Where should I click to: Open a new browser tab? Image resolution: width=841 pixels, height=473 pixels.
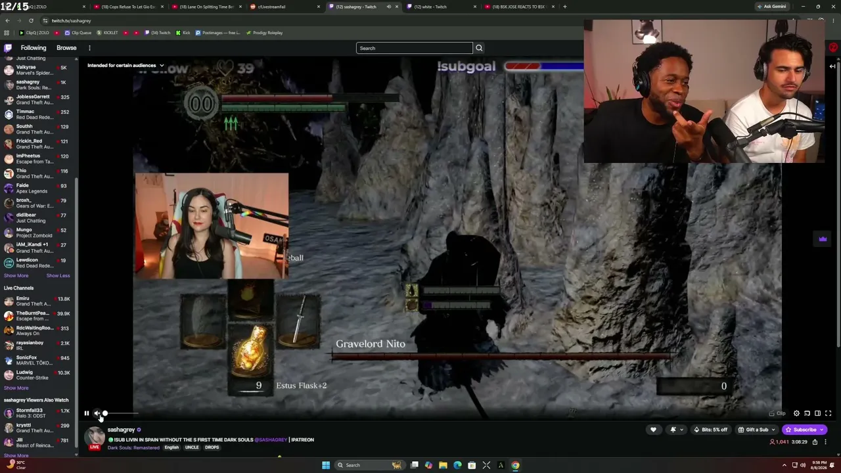pos(565,7)
